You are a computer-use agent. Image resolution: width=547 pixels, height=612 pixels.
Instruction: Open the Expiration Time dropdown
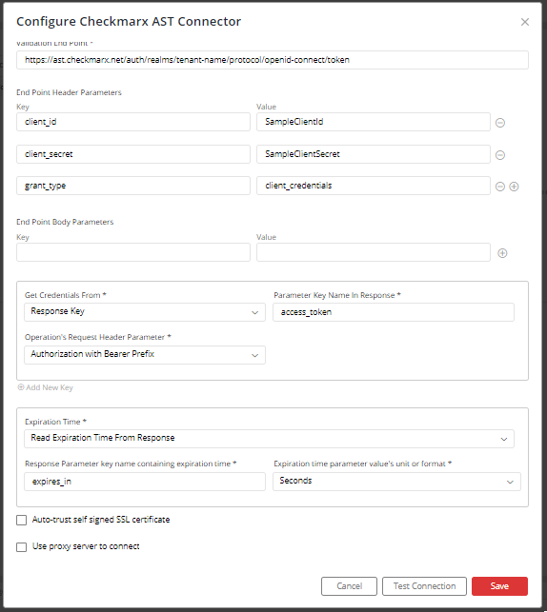point(269,439)
